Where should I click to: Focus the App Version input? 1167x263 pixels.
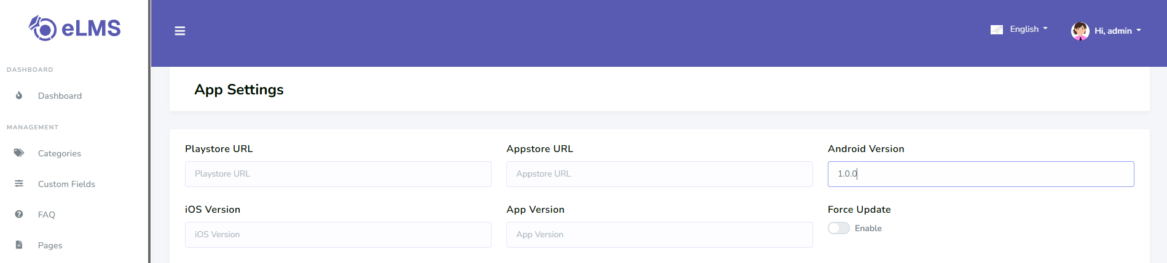click(659, 235)
